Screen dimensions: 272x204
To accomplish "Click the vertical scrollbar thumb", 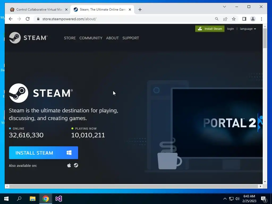I will 265,38.
